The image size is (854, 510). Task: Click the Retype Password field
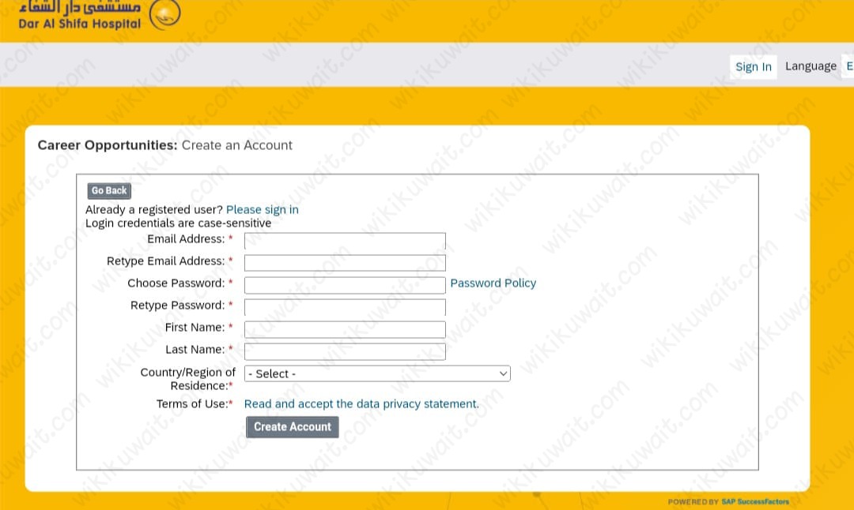[345, 307]
